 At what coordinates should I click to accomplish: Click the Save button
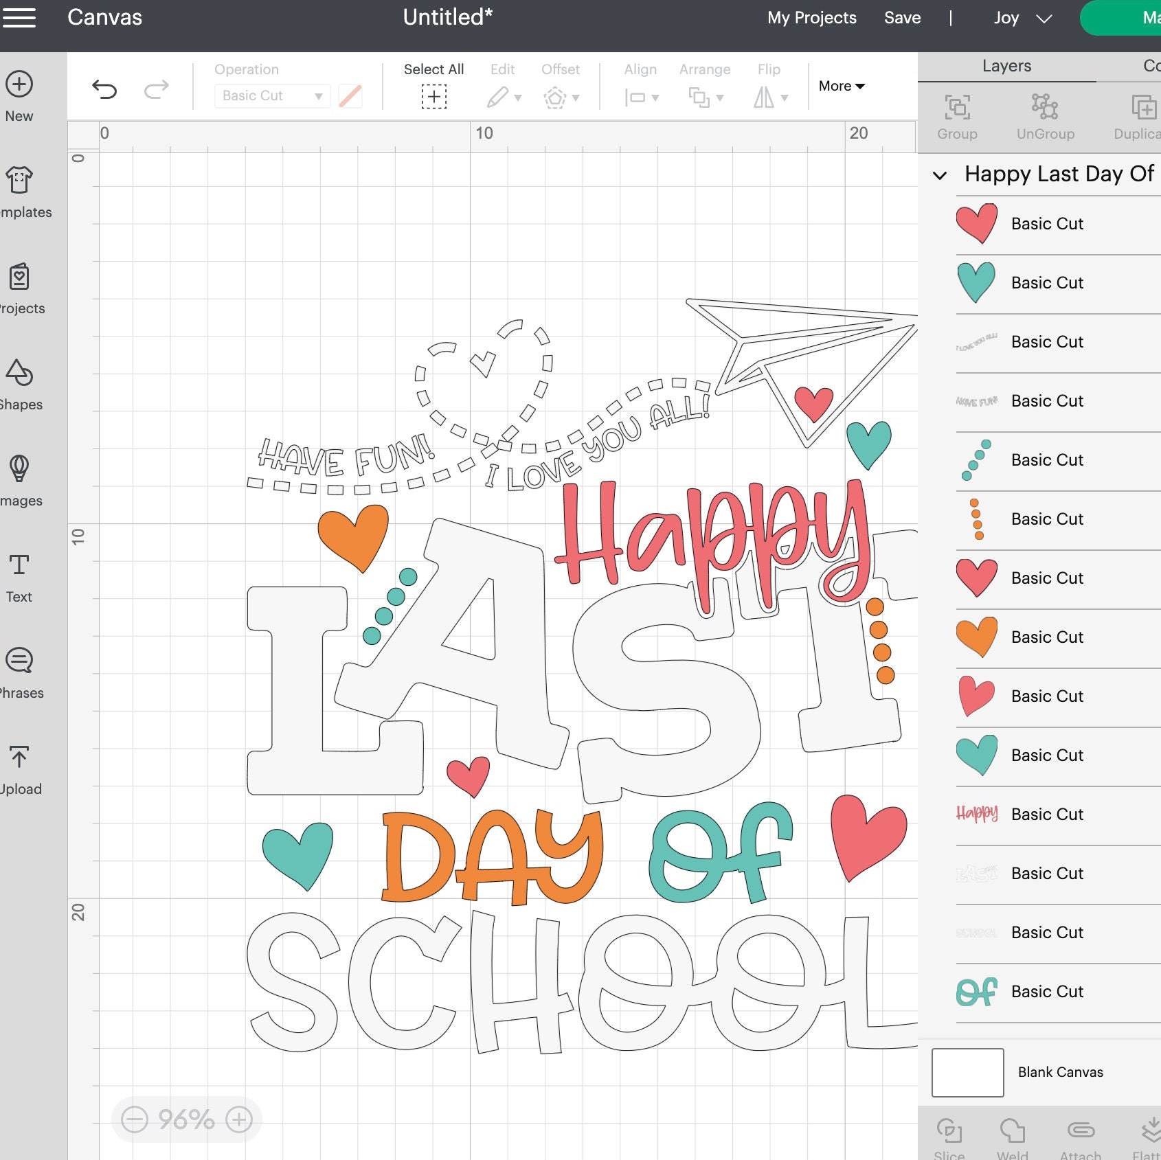pyautogui.click(x=902, y=18)
